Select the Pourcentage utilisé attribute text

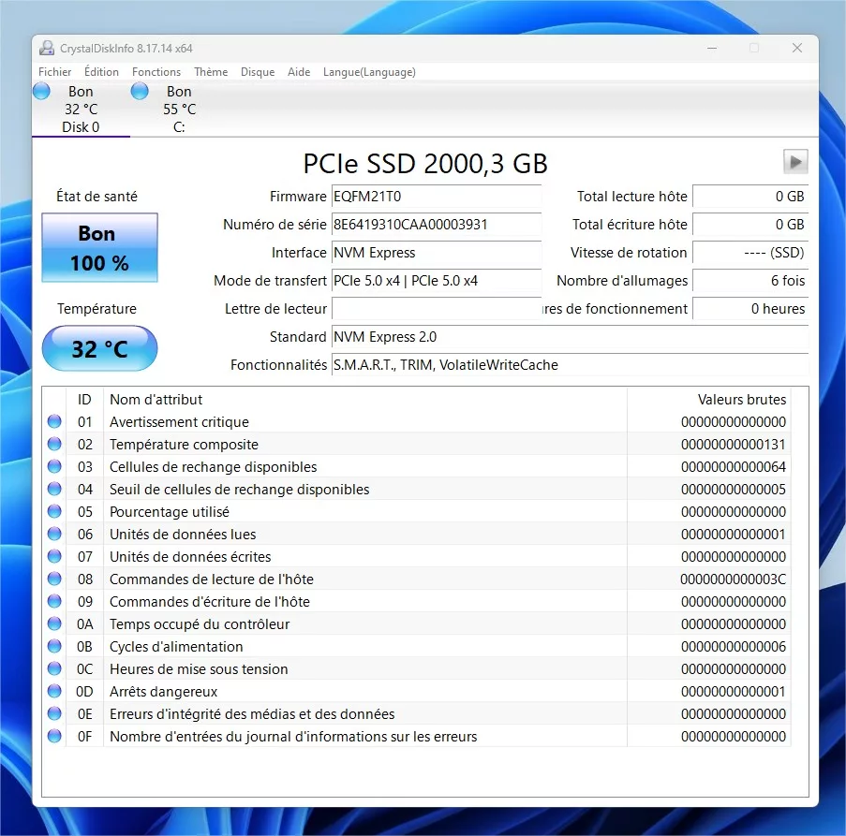tap(170, 512)
